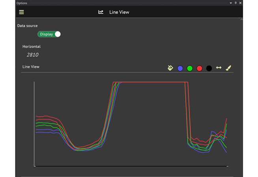Click the paintbrush icon
This screenshot has height=177, width=258.
(228, 68)
